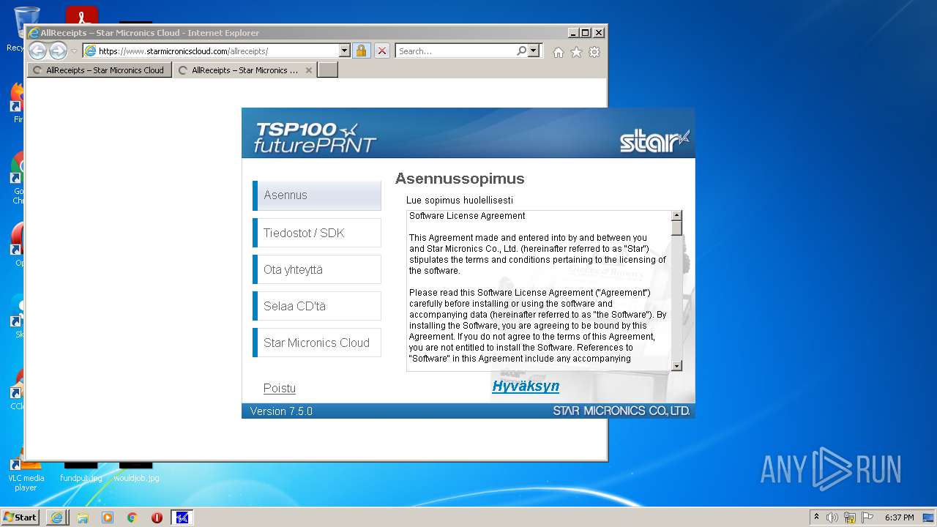Expand the address bar dropdown arrow
Viewport: 937px width, 527px height.
pos(345,51)
